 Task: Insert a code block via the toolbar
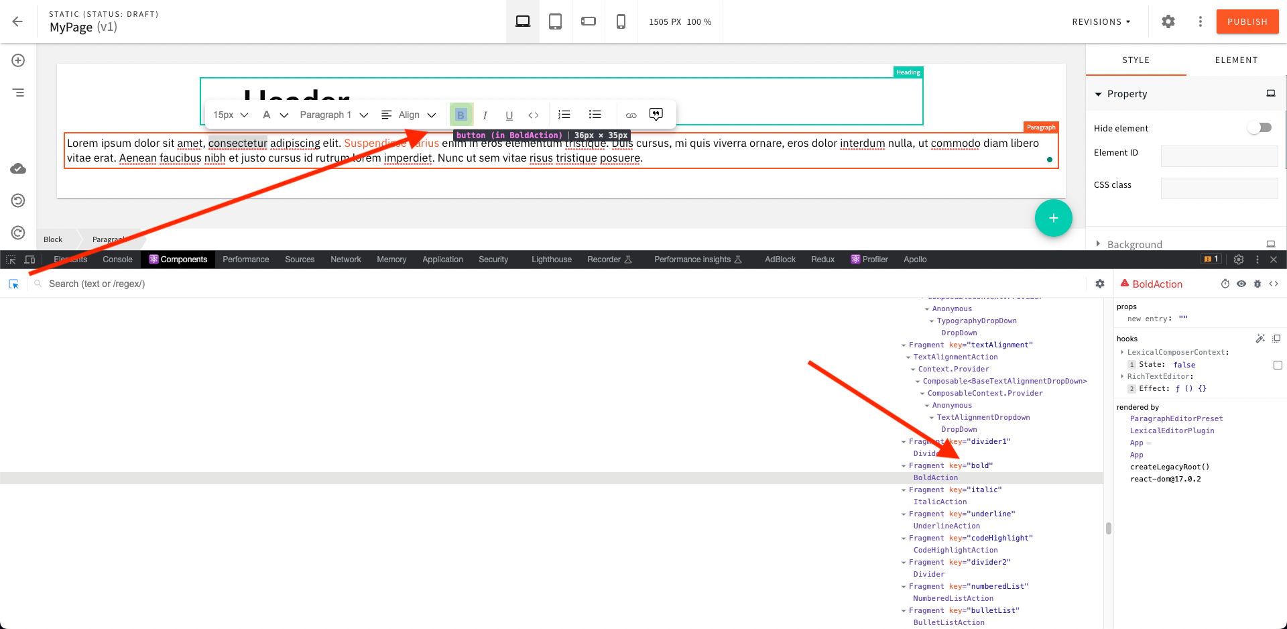534,114
